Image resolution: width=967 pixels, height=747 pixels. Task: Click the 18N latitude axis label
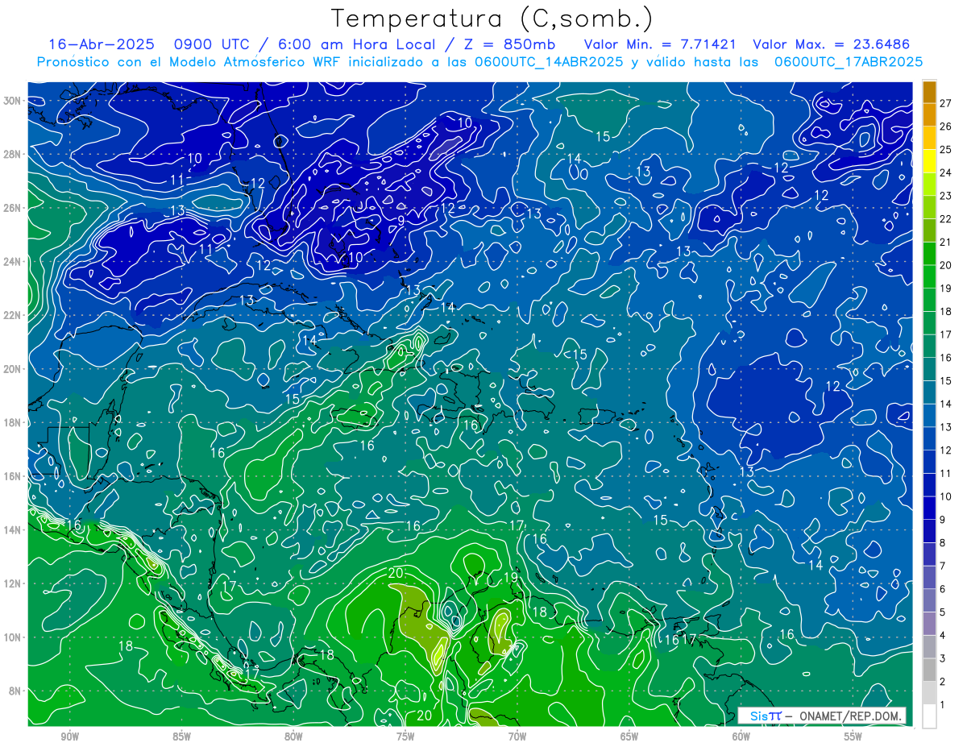point(14,422)
